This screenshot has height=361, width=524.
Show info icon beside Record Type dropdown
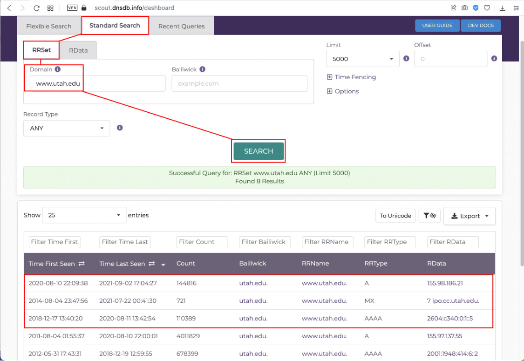click(x=120, y=128)
